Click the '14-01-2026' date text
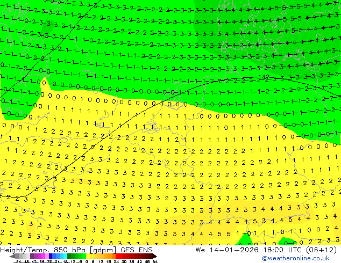The width and height of the screenshot is (341, 263). pyautogui.click(x=234, y=250)
